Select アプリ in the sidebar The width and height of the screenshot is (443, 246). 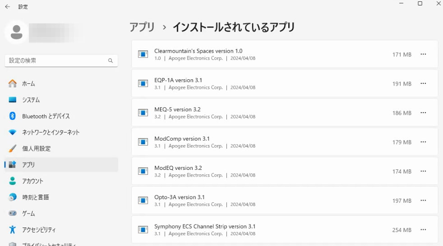click(61, 165)
